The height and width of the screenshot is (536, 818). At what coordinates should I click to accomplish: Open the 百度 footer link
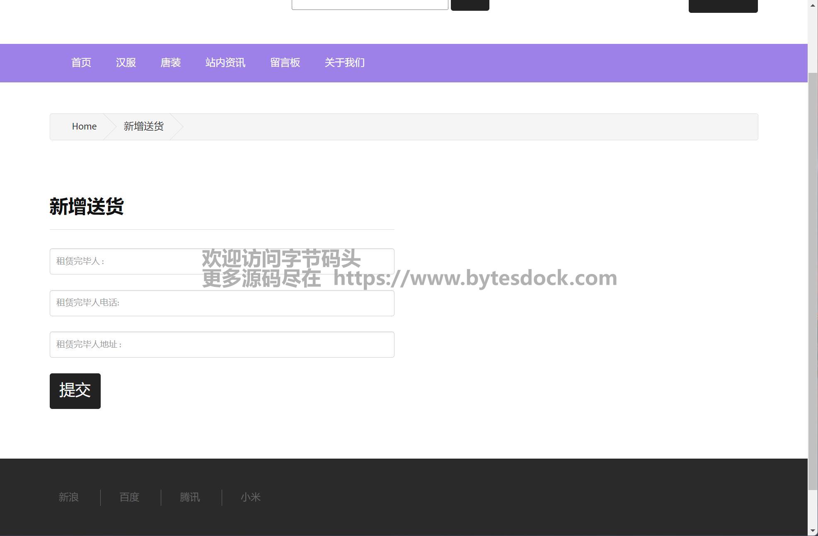tap(129, 497)
